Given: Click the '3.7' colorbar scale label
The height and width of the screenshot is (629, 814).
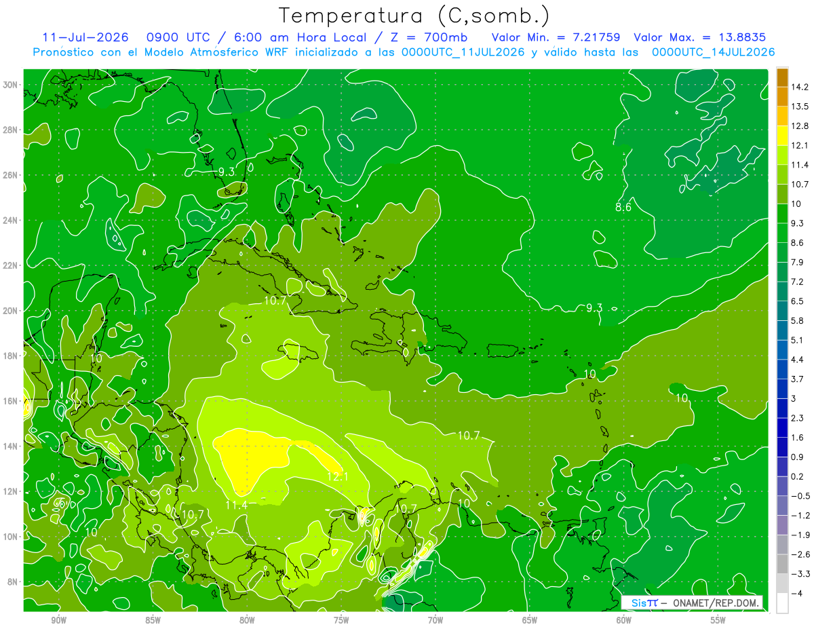Looking at the screenshot, I should coord(798,379).
